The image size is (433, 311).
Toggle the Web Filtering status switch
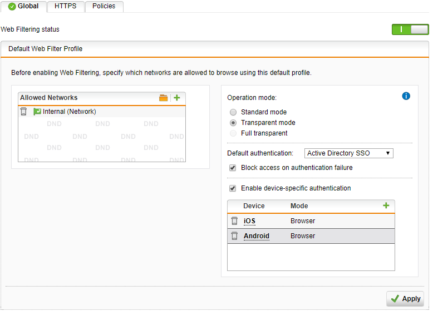click(x=410, y=29)
